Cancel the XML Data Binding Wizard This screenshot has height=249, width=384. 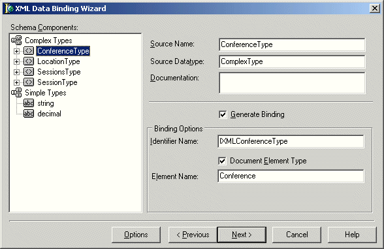click(296, 235)
